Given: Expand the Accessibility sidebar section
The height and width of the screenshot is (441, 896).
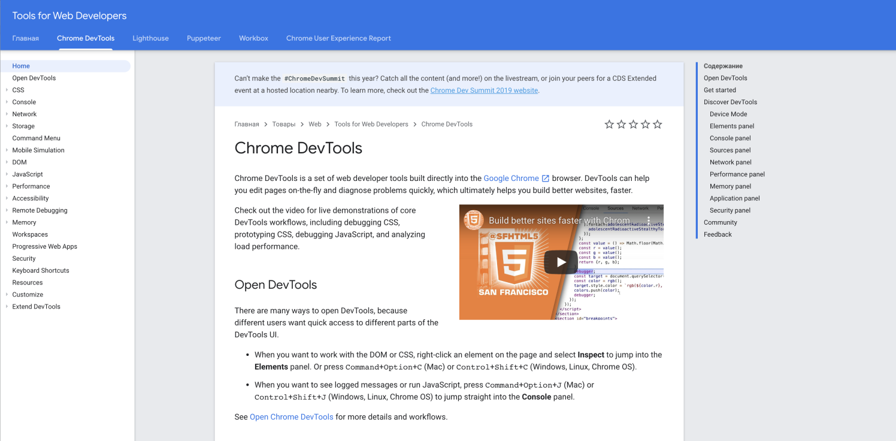Looking at the screenshot, I should pyautogui.click(x=7, y=198).
